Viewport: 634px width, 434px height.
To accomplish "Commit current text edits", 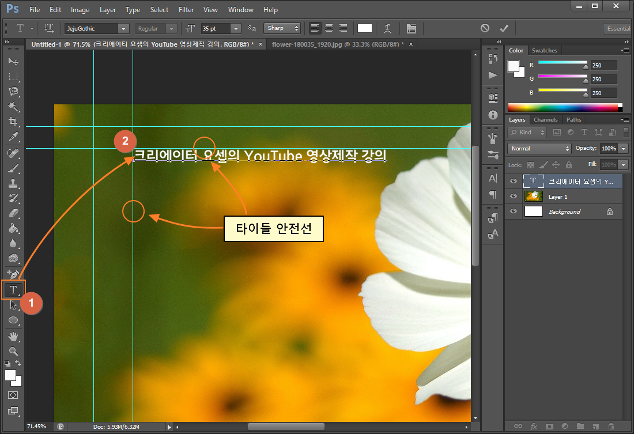I will 504,28.
